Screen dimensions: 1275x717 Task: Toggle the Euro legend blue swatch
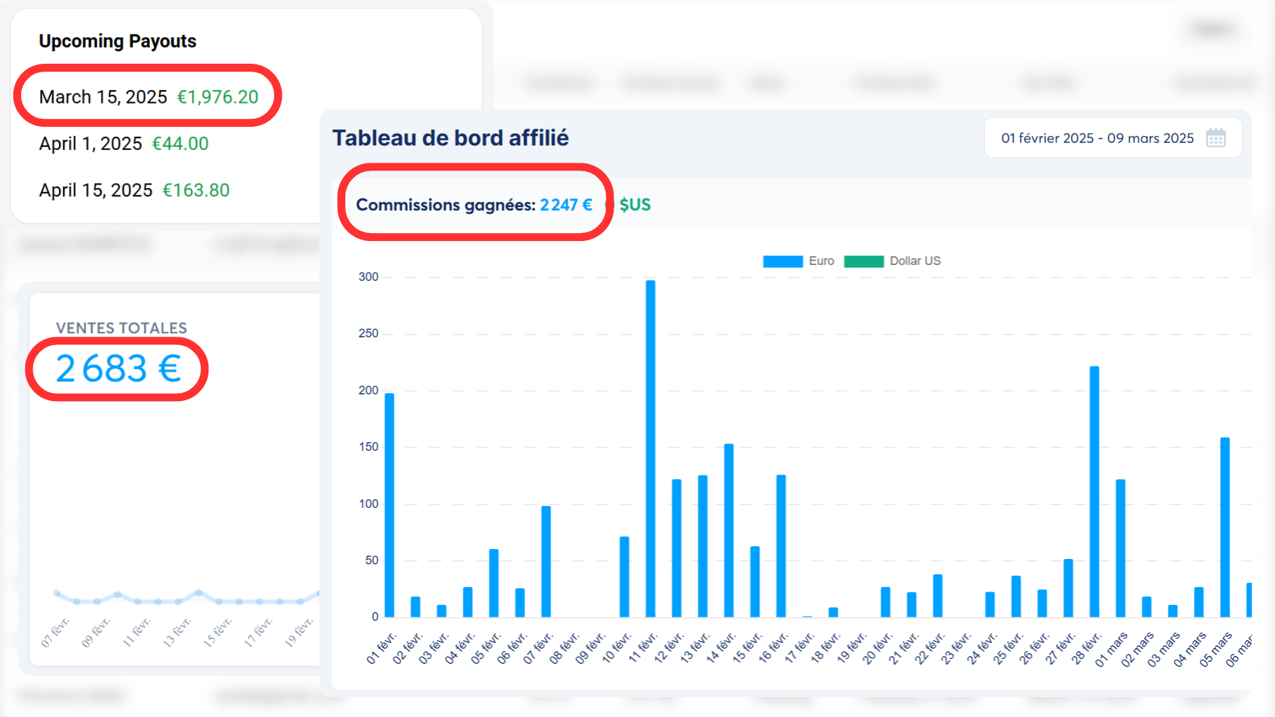pos(782,262)
